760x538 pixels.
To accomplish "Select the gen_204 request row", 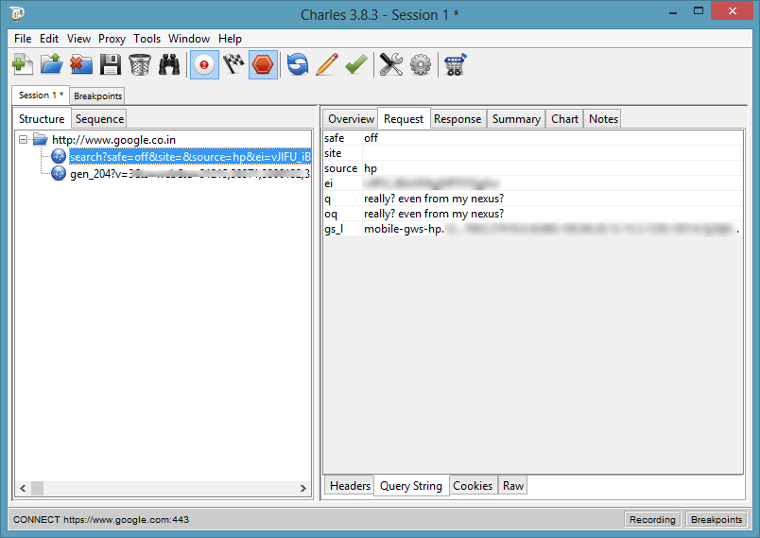I will tap(190, 174).
